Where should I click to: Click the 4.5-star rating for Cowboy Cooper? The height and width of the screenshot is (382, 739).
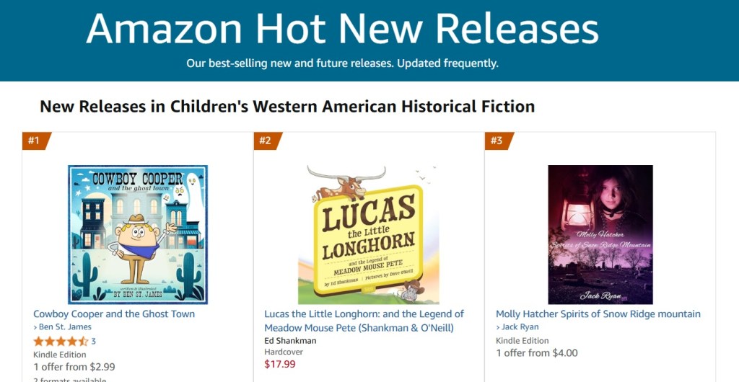(61, 341)
